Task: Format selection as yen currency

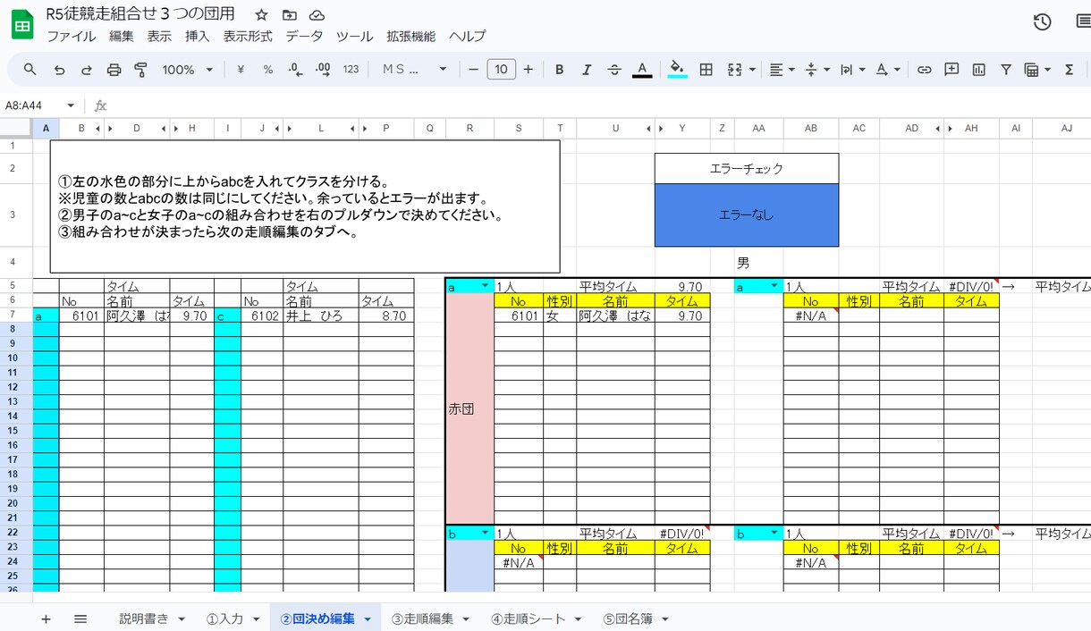Action: coord(241,70)
